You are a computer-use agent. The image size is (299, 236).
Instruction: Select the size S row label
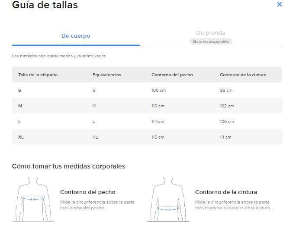pyautogui.click(x=19, y=91)
